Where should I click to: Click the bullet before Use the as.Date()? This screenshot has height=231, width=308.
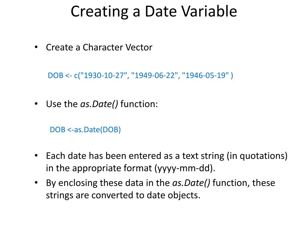36,104
